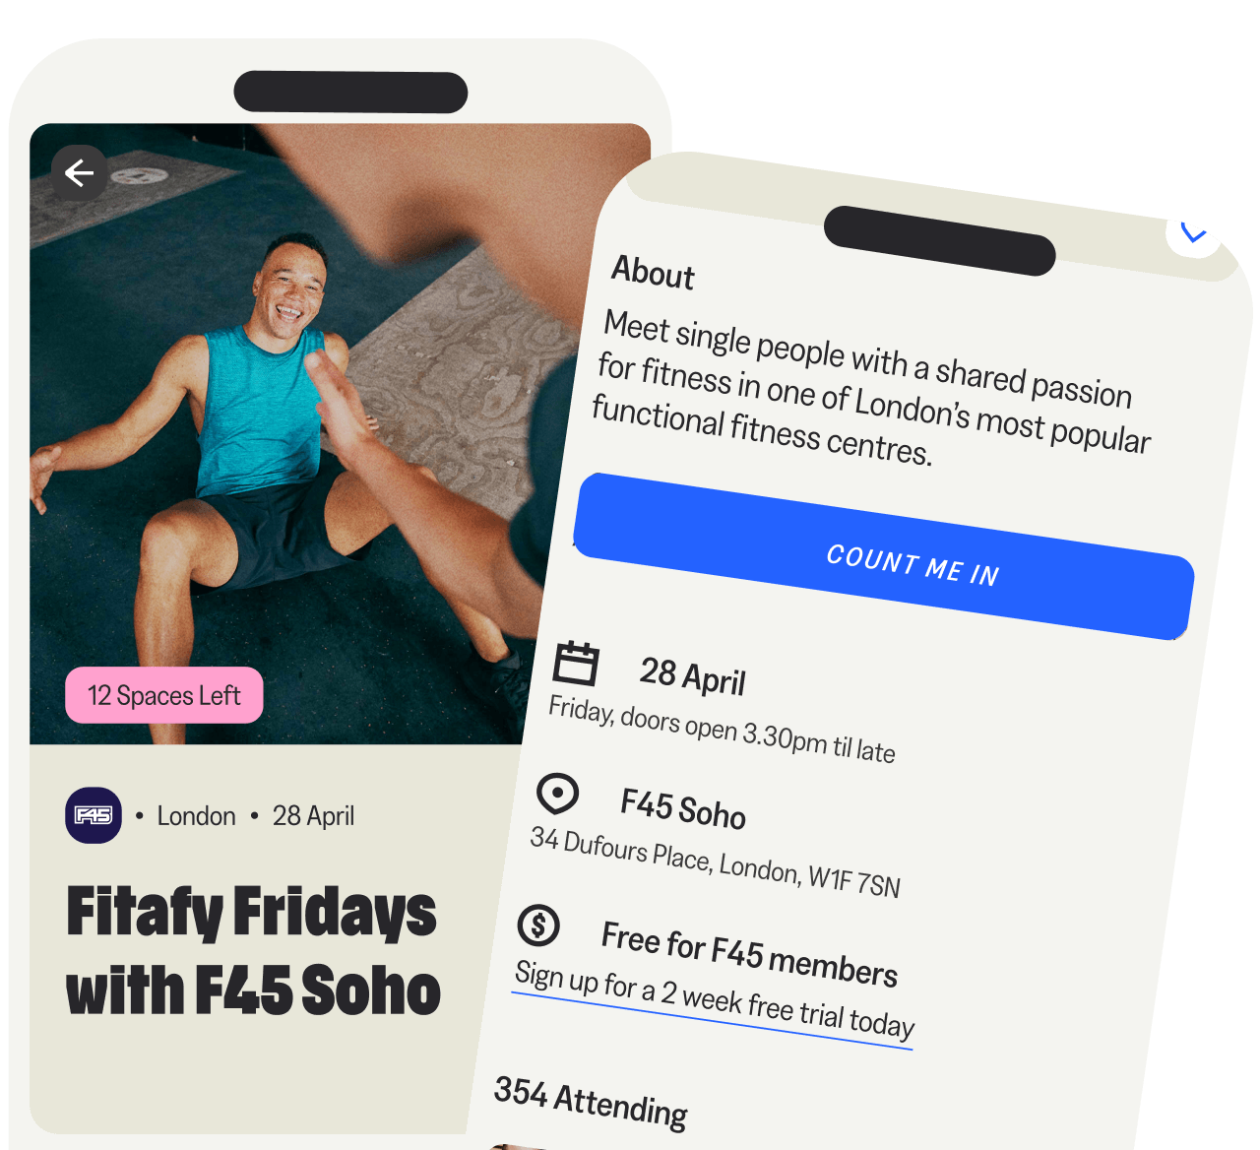This screenshot has height=1150, width=1260.
Task: Click the 34 Dufours Place address text
Action: (x=716, y=862)
